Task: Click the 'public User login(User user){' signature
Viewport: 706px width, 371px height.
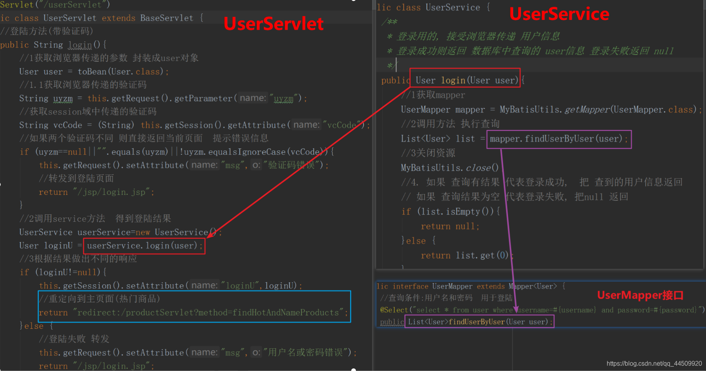Action: pyautogui.click(x=453, y=80)
